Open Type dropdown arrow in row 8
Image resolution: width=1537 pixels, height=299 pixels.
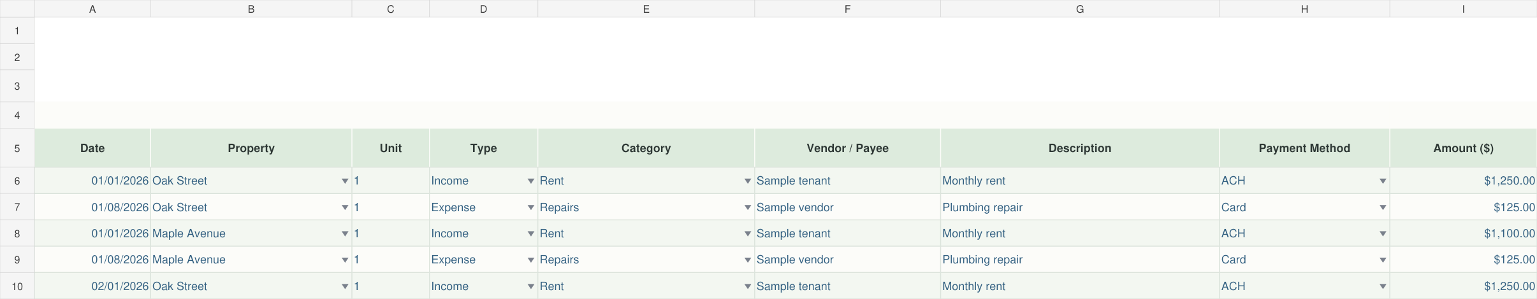point(530,234)
